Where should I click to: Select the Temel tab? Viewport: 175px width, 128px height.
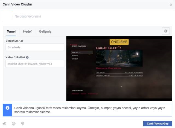pos(11,31)
